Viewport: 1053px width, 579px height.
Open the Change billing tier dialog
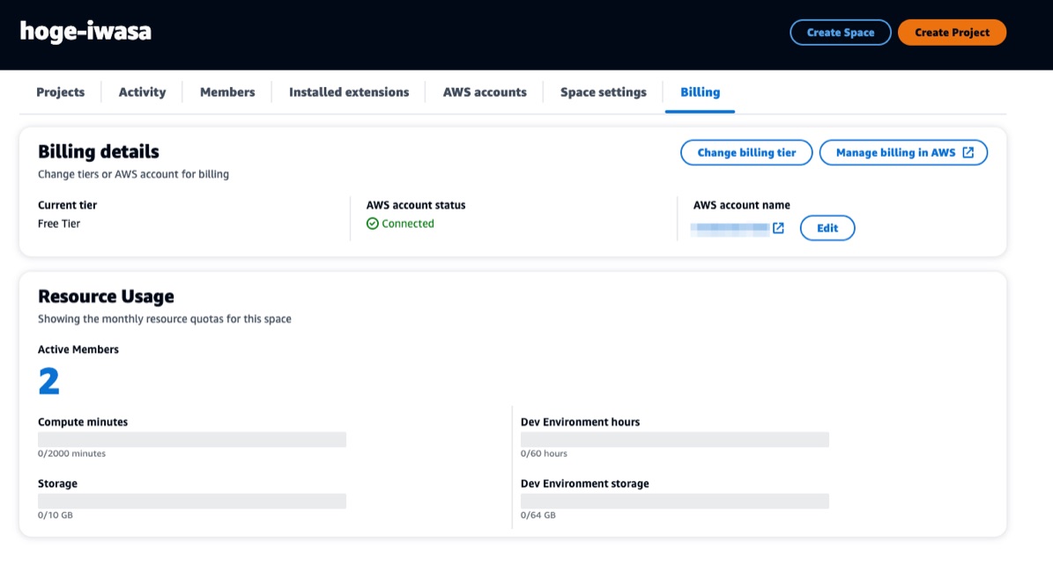tap(745, 152)
